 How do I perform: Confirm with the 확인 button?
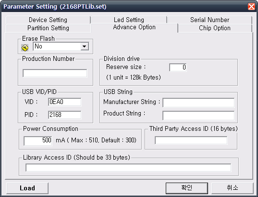click(187, 188)
